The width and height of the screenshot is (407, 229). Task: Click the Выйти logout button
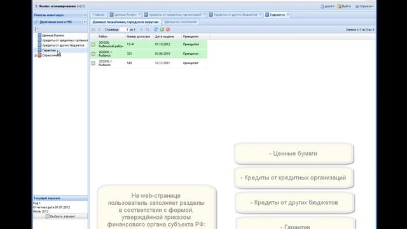344,6
